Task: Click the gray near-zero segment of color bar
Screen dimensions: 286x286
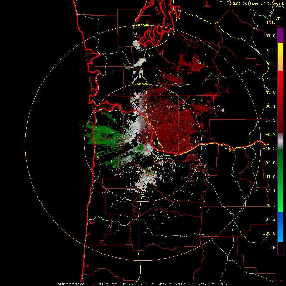Action: 281,141
